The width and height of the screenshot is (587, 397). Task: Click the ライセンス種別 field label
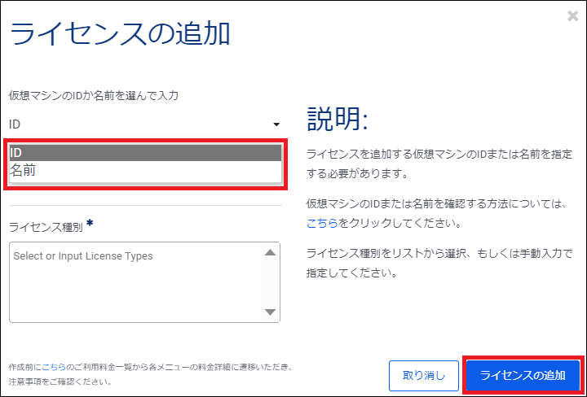click(46, 227)
